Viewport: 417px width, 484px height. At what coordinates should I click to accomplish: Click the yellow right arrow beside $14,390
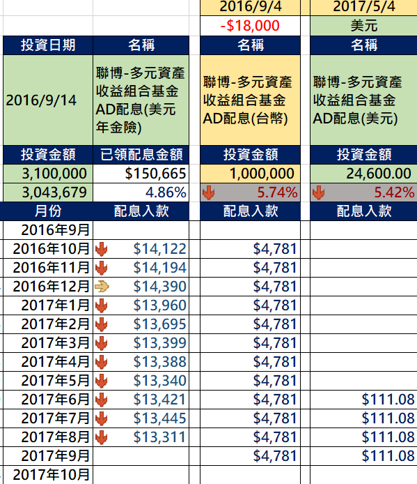click(102, 287)
